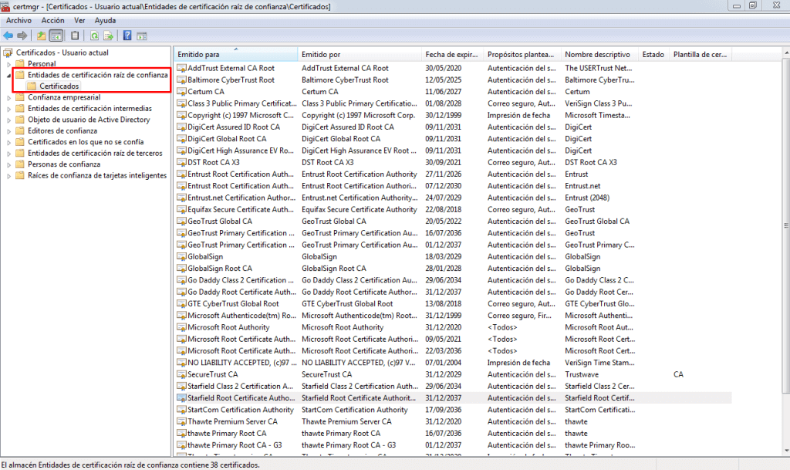Screen dimensions: 790x470
Task: Click the scrollbar up arrow
Action: coord(786,52)
